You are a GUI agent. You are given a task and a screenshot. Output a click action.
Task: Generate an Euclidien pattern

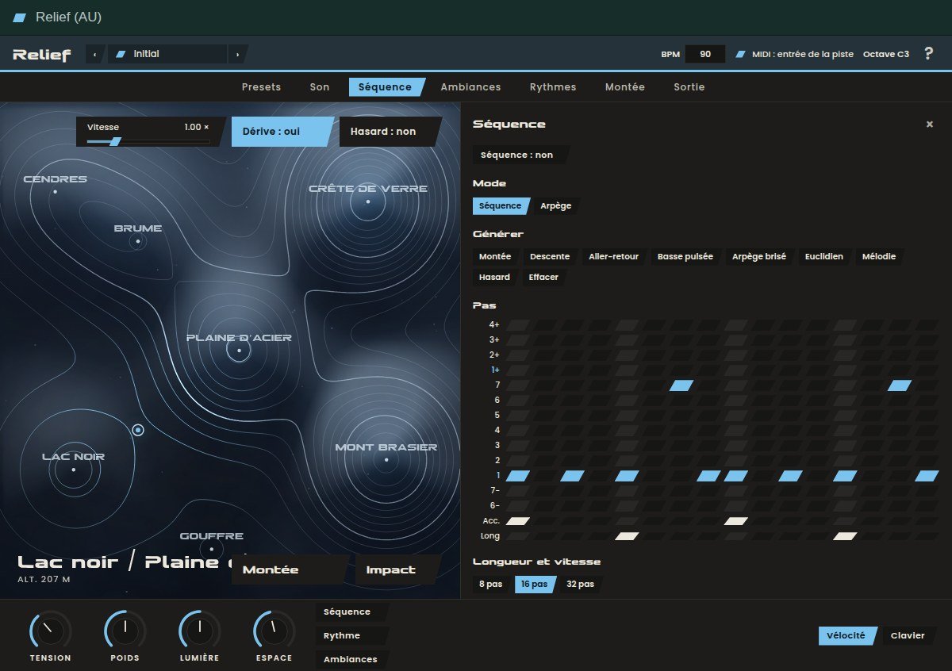click(x=825, y=257)
